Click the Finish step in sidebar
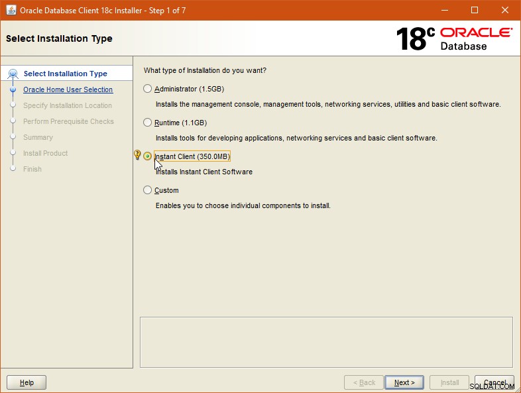 [x=32, y=169]
